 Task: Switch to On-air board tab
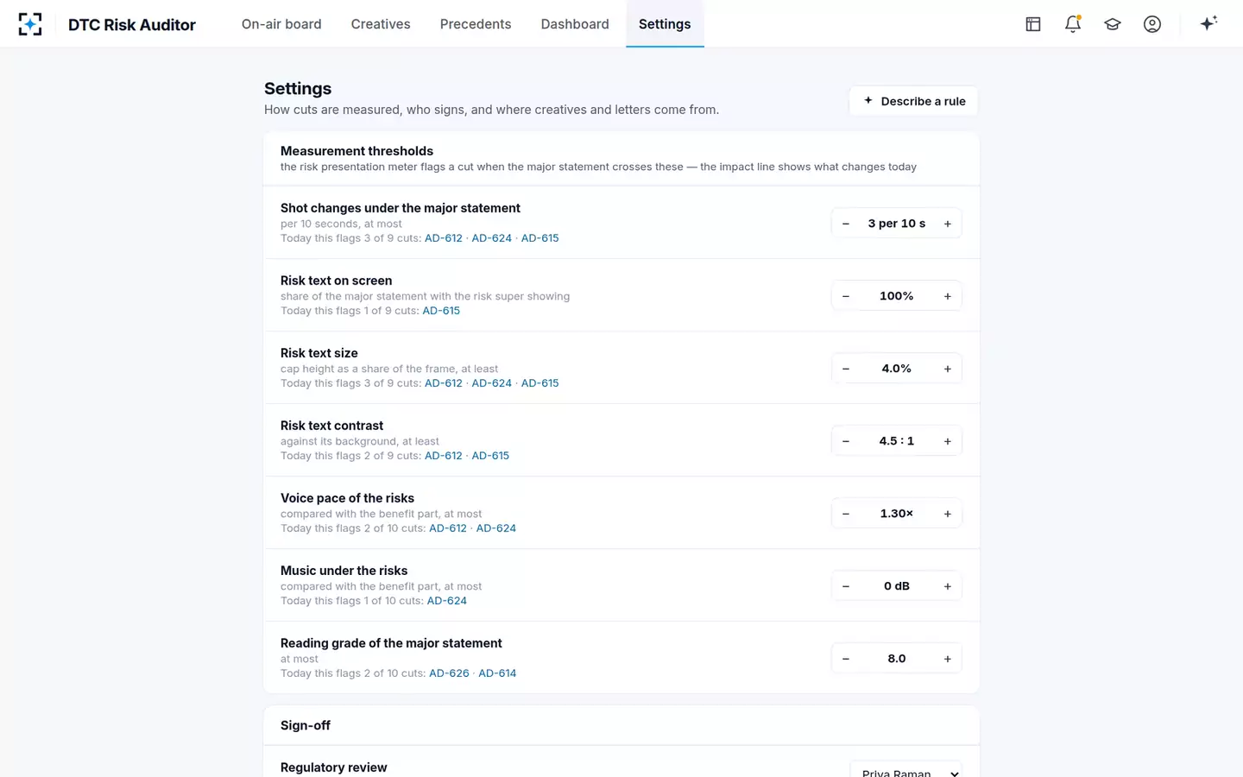coord(281,24)
